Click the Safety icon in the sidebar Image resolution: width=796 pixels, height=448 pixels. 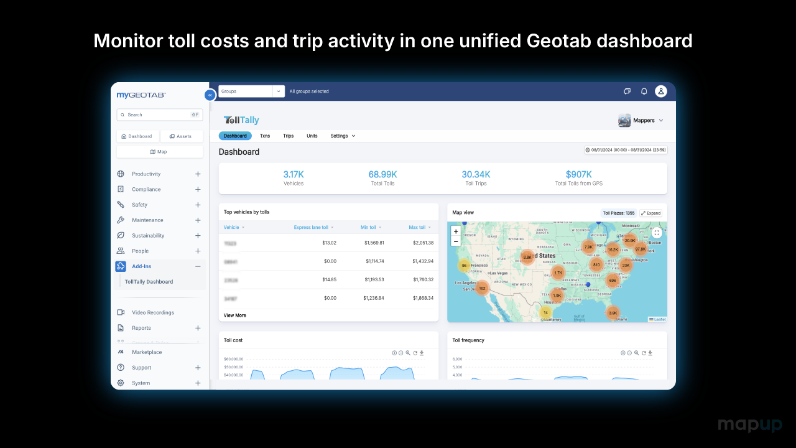pos(121,205)
